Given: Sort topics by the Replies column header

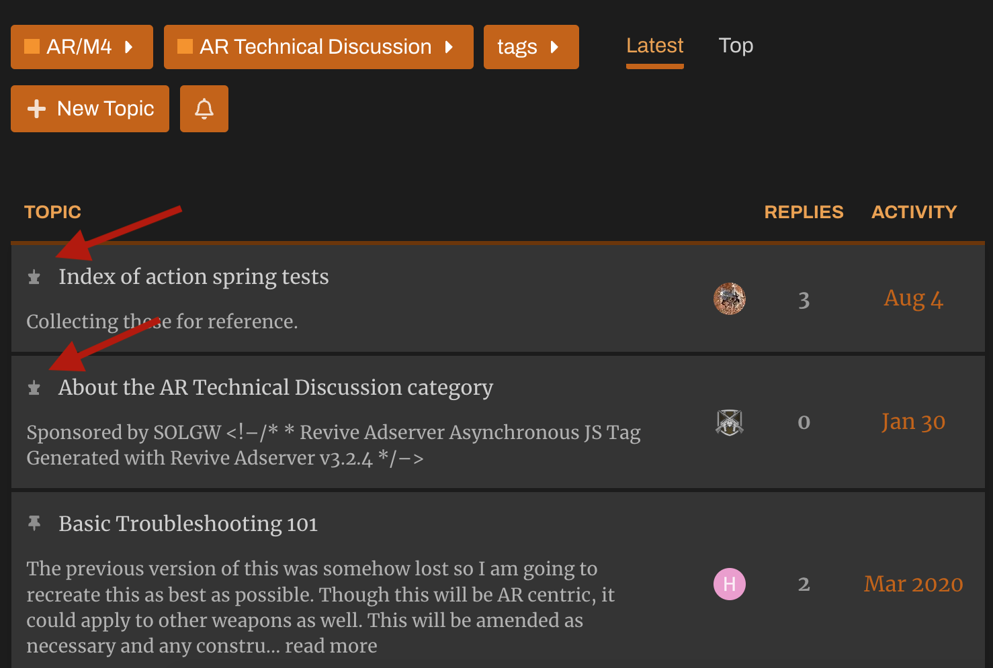Looking at the screenshot, I should click(804, 212).
